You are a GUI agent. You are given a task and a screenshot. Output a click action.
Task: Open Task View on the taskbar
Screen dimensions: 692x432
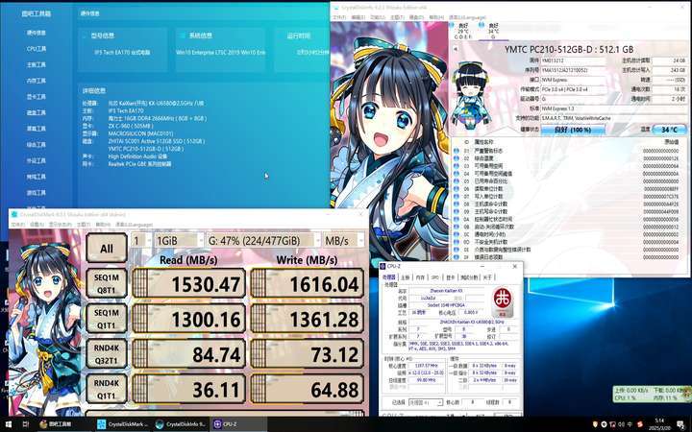click(x=26, y=424)
